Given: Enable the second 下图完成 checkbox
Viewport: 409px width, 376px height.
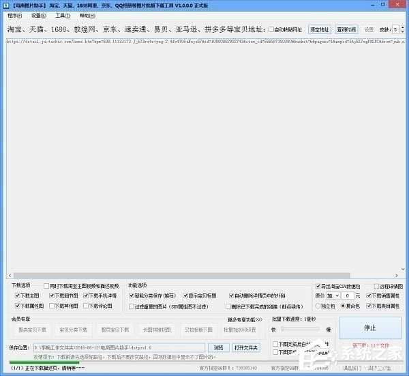Looking at the screenshot, I should click(x=275, y=352).
